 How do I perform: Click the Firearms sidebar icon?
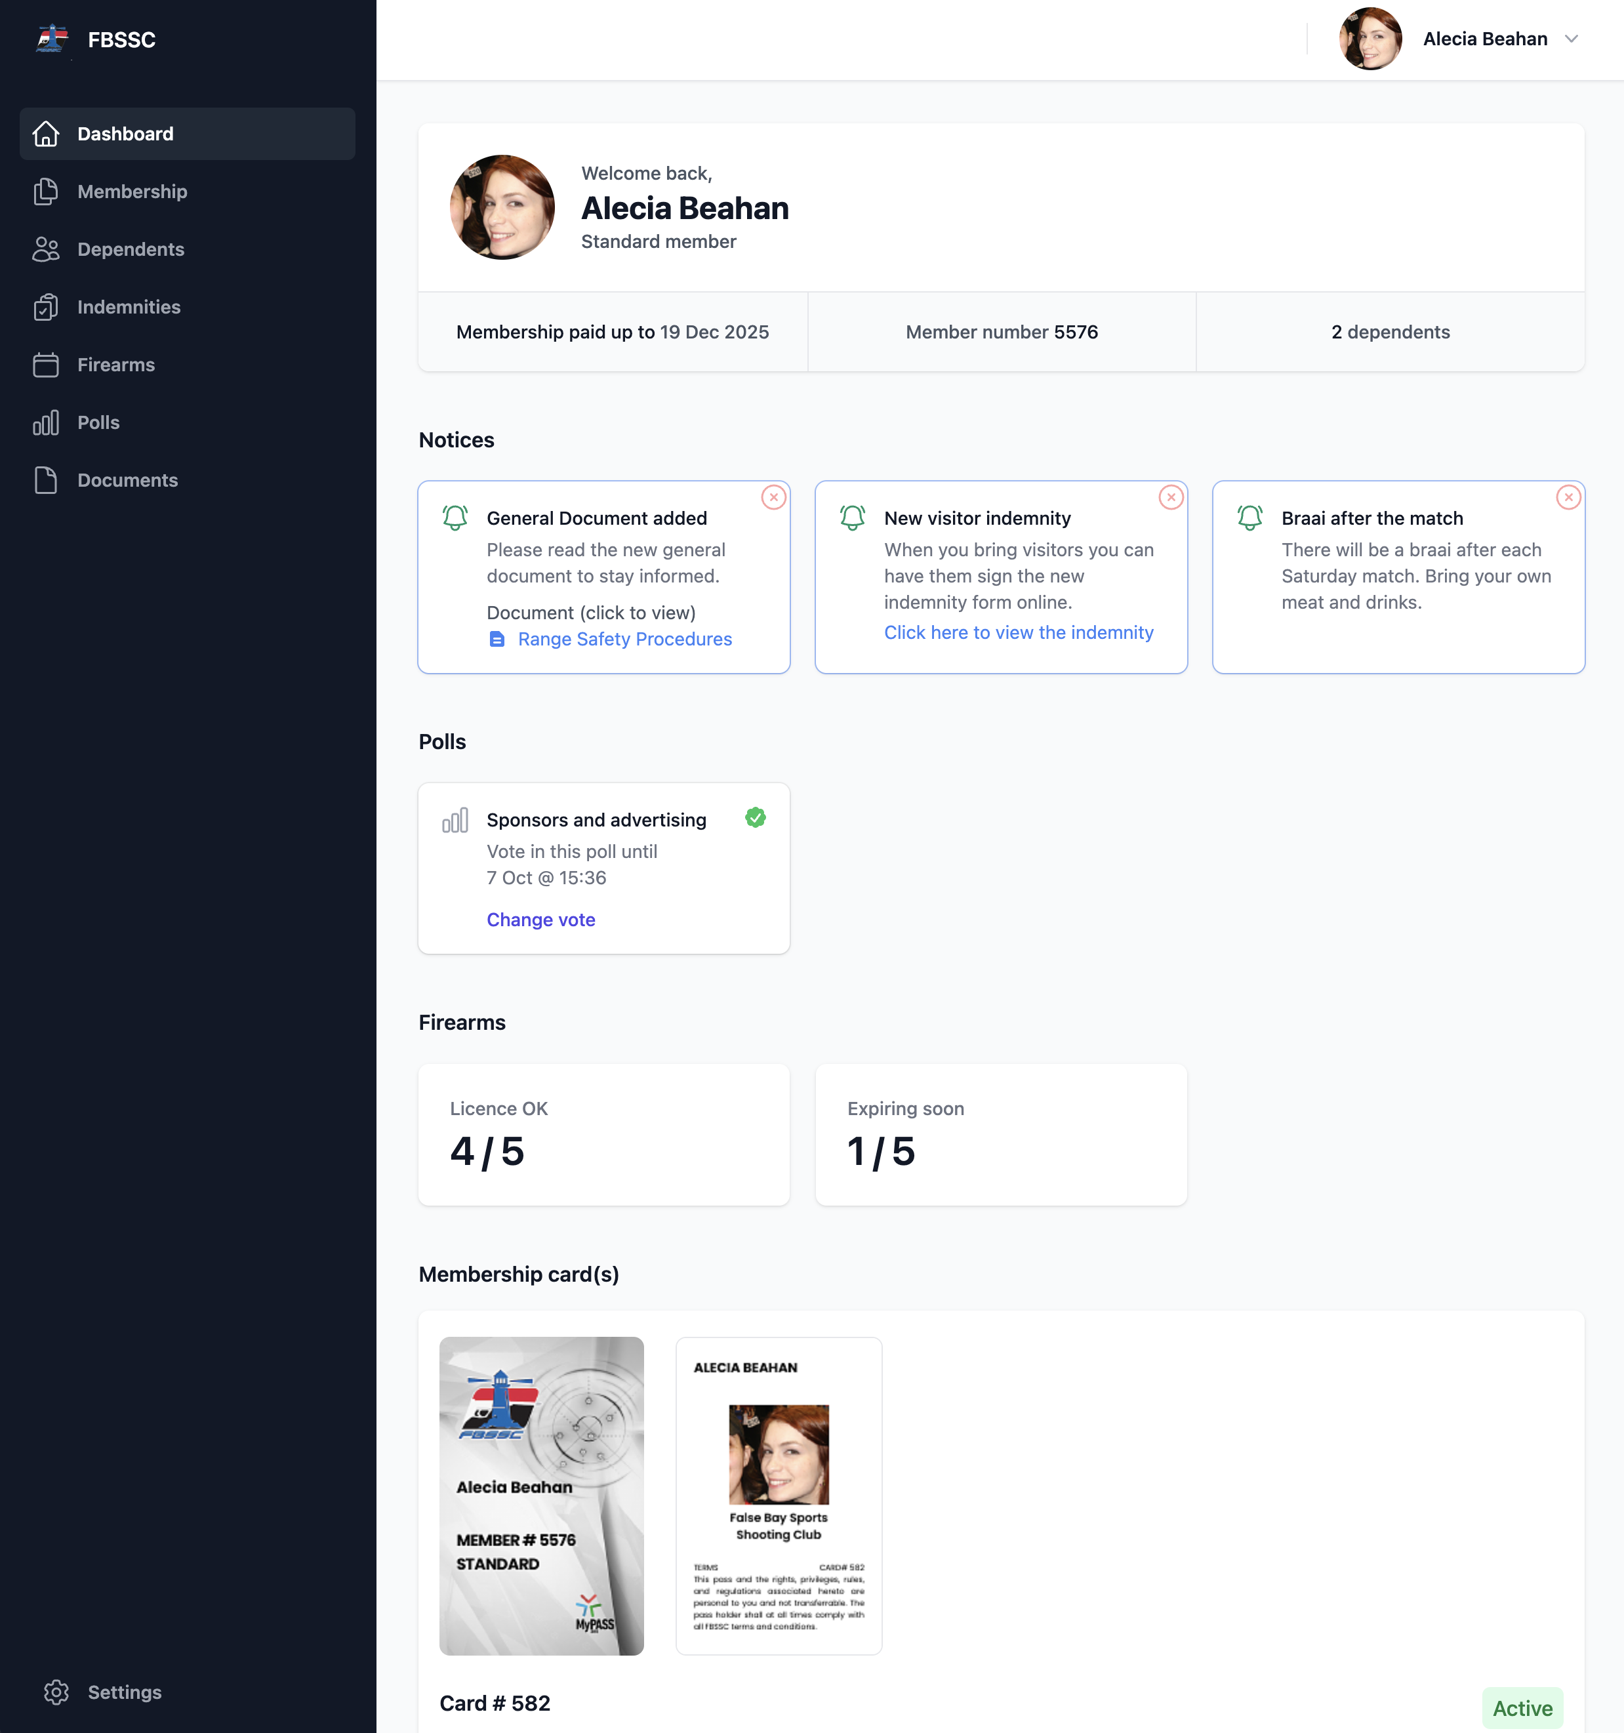[x=45, y=365]
